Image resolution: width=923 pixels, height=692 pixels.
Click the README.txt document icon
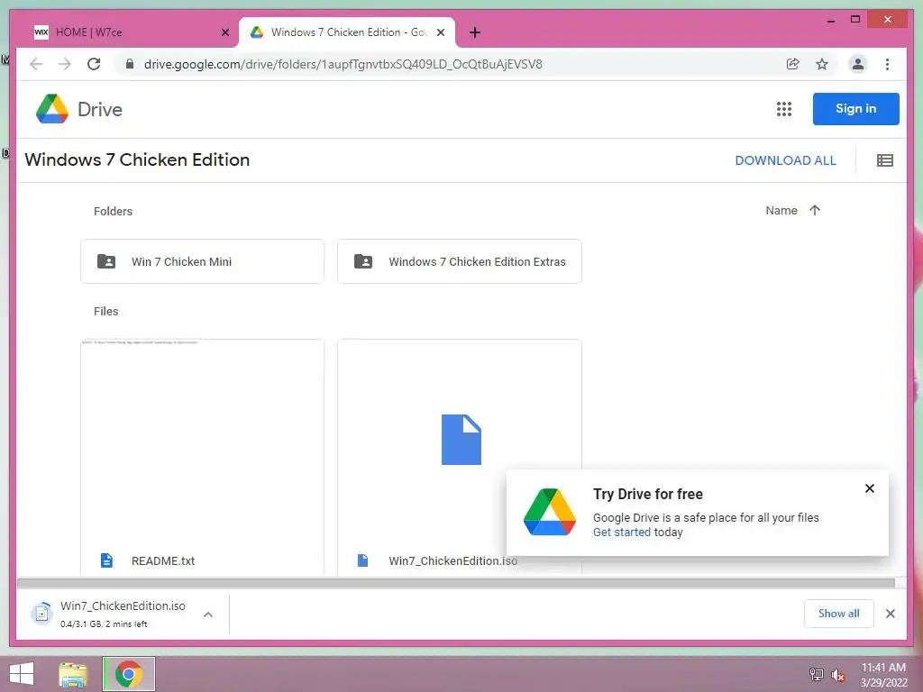point(106,560)
